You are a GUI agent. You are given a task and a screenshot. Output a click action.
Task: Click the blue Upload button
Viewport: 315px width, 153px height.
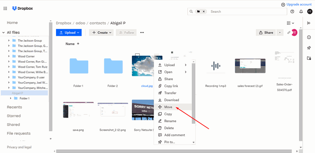69,33
